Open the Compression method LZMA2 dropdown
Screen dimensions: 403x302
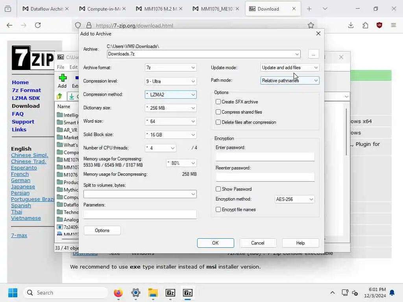click(x=171, y=94)
